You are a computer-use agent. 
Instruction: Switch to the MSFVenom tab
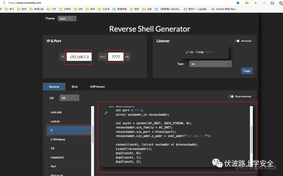[x=97, y=87]
